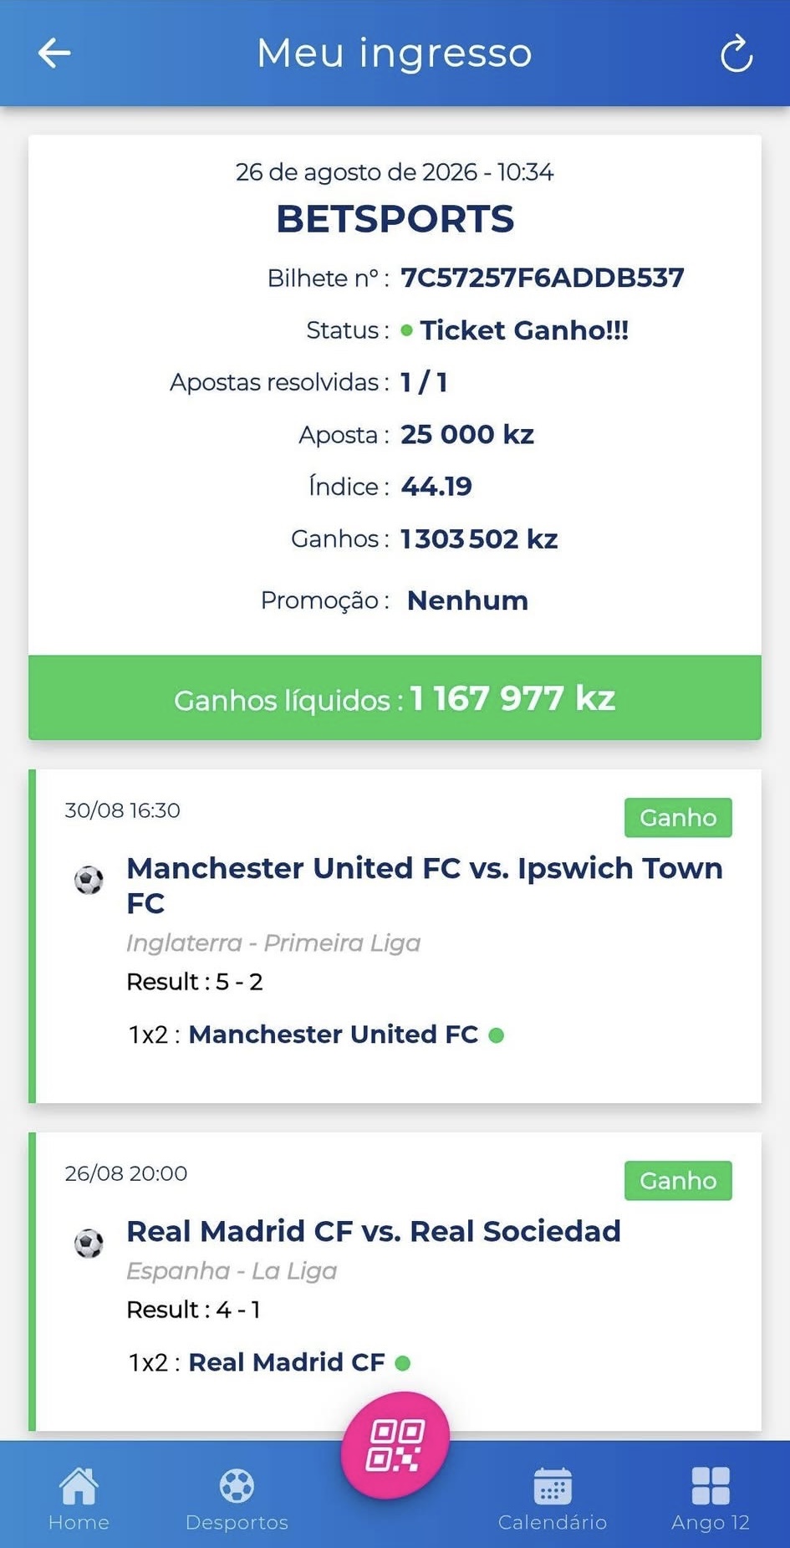The width and height of the screenshot is (790, 1548).
Task: Open Real Madrid CF vs. Real Sociedad match title
Action: (x=374, y=1231)
